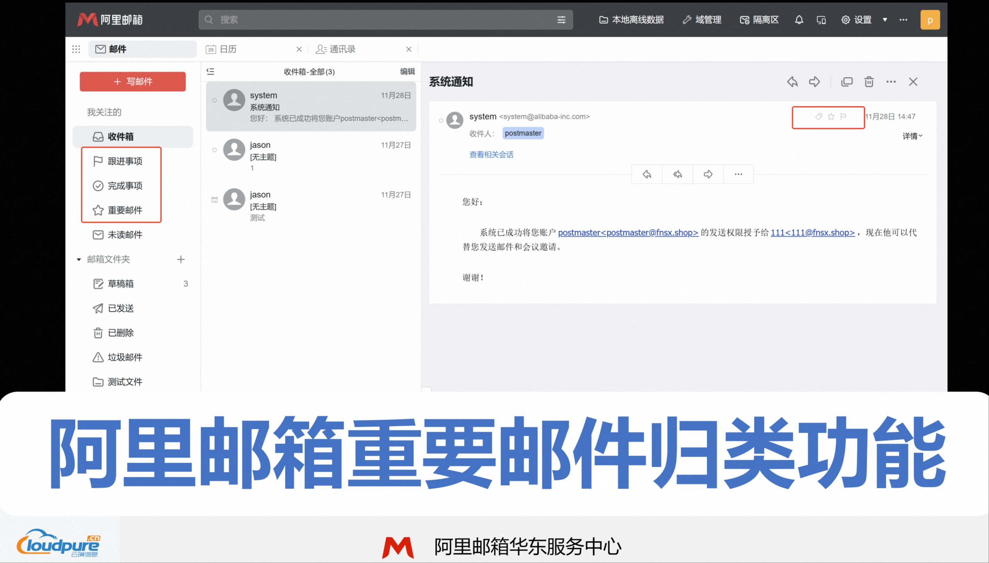
Task: Flag this message for follow-up
Action: pos(843,116)
